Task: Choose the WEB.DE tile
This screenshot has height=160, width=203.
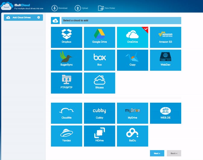Action: click(x=165, y=113)
